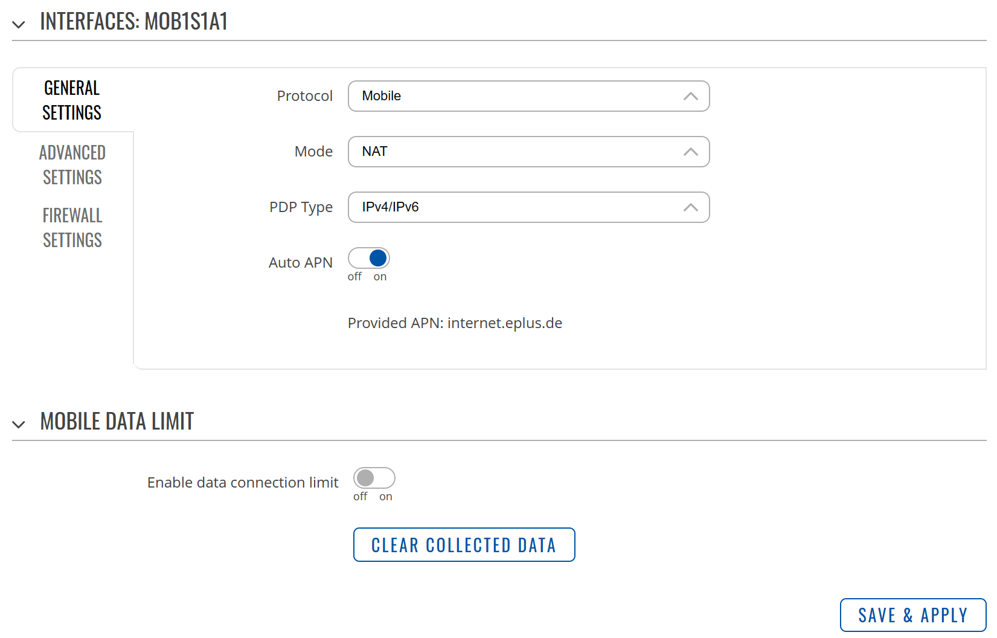The height and width of the screenshot is (638, 997).
Task: Click the chevron inside the PDP Type dropdown
Action: pyautogui.click(x=690, y=207)
